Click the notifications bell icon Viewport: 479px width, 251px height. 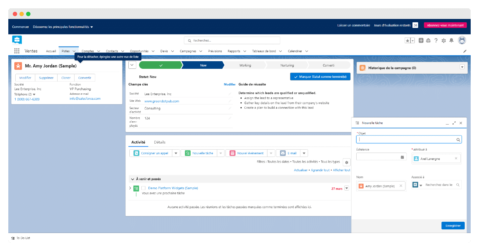click(451, 41)
